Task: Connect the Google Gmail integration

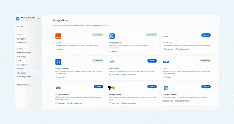Action: (x=152, y=87)
